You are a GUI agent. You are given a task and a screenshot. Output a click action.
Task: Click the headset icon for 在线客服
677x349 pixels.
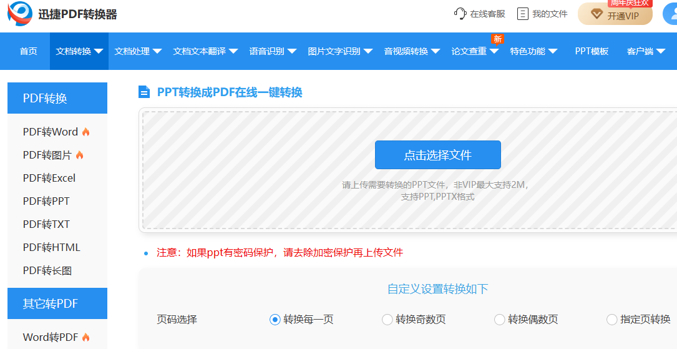coord(460,13)
